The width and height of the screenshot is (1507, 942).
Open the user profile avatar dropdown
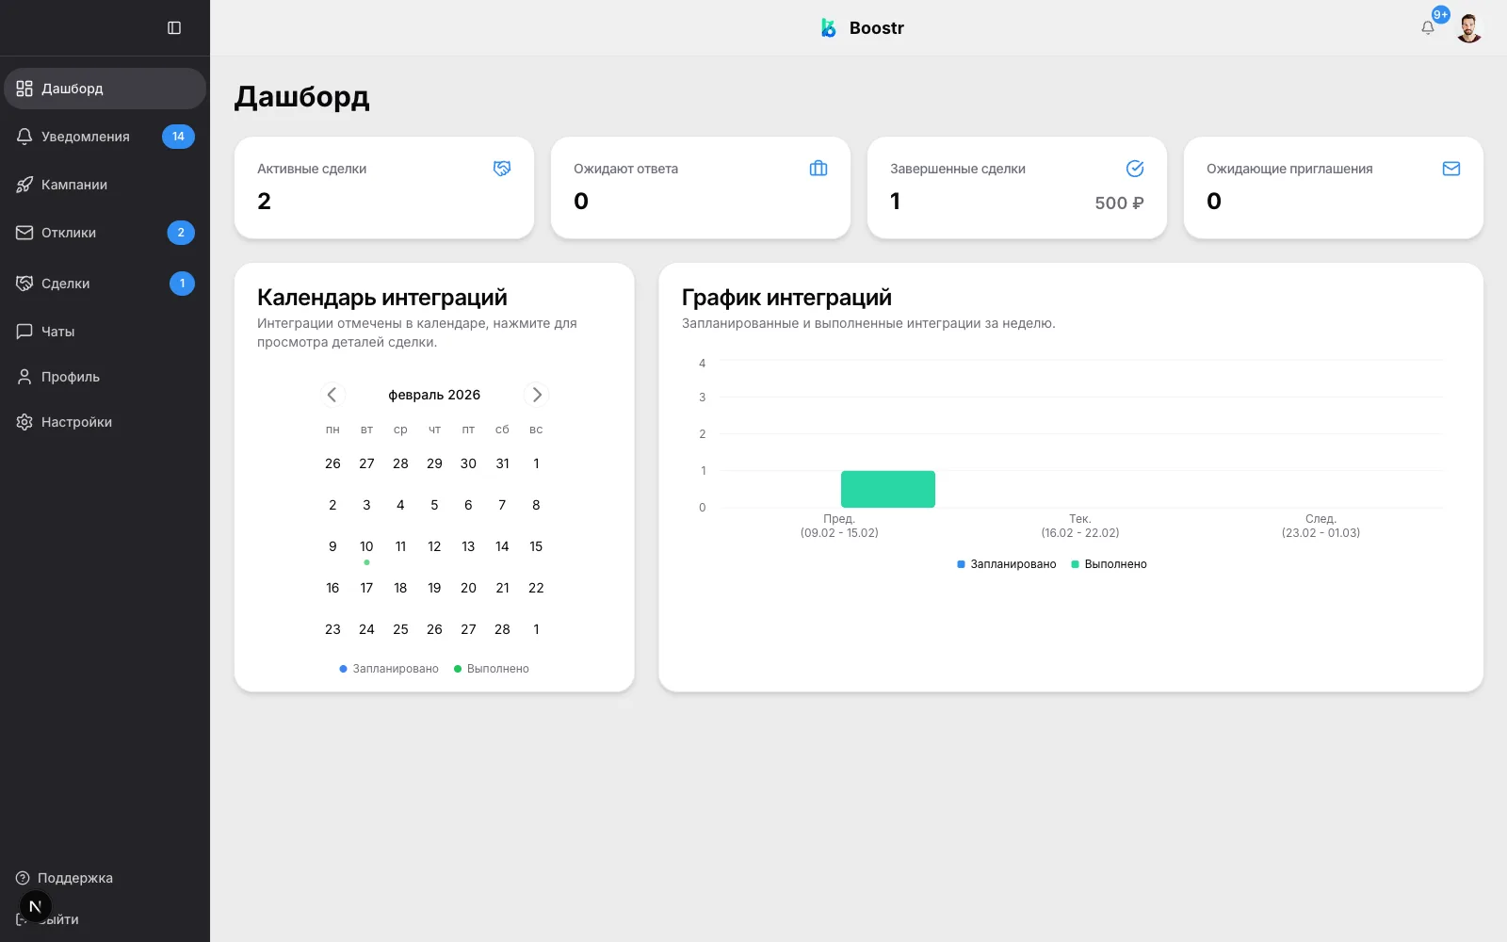point(1470,26)
